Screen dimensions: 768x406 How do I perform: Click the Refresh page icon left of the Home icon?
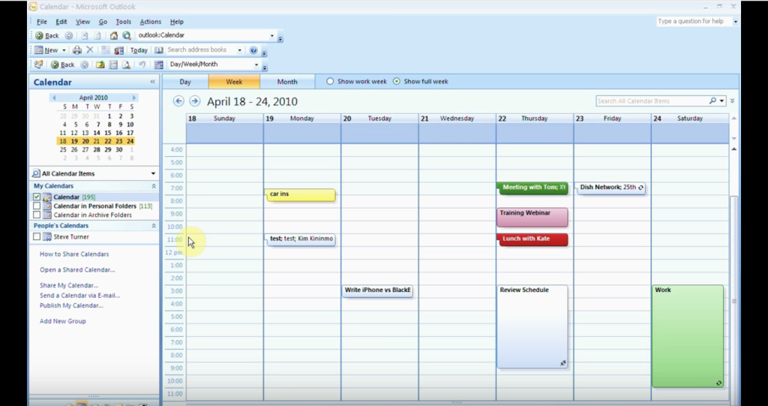(x=97, y=35)
